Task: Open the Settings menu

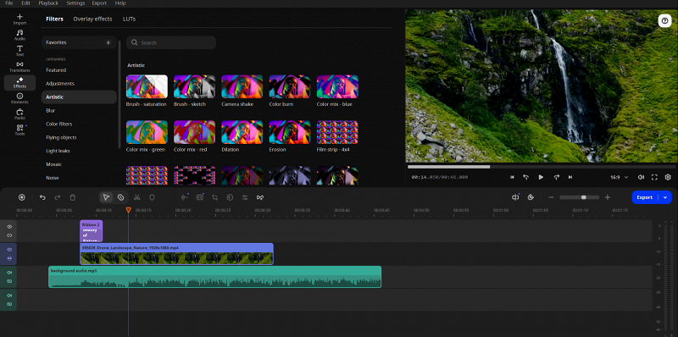Action: (75, 3)
